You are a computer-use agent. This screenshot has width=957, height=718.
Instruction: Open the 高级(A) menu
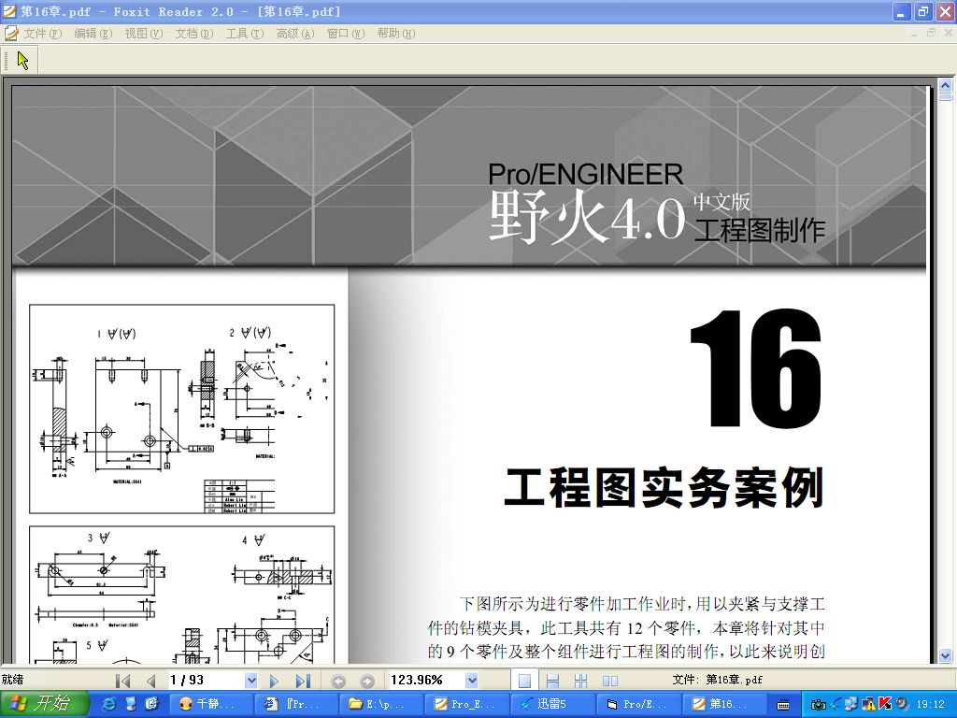tap(295, 34)
